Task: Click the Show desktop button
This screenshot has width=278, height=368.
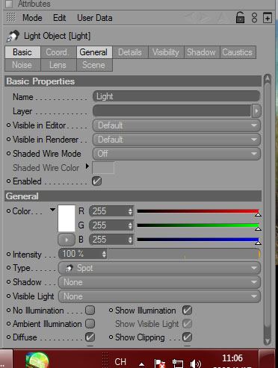Action: click(268, 358)
